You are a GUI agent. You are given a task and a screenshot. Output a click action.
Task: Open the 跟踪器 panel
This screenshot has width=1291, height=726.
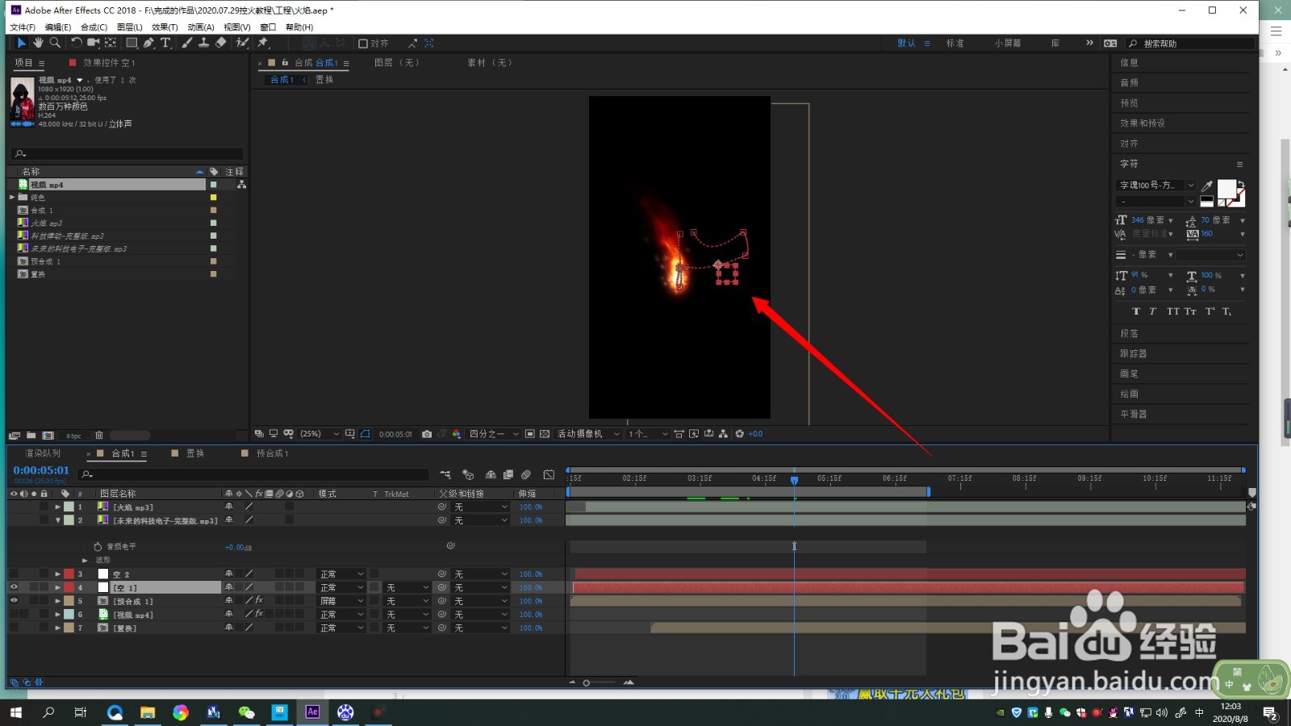pyautogui.click(x=1134, y=353)
